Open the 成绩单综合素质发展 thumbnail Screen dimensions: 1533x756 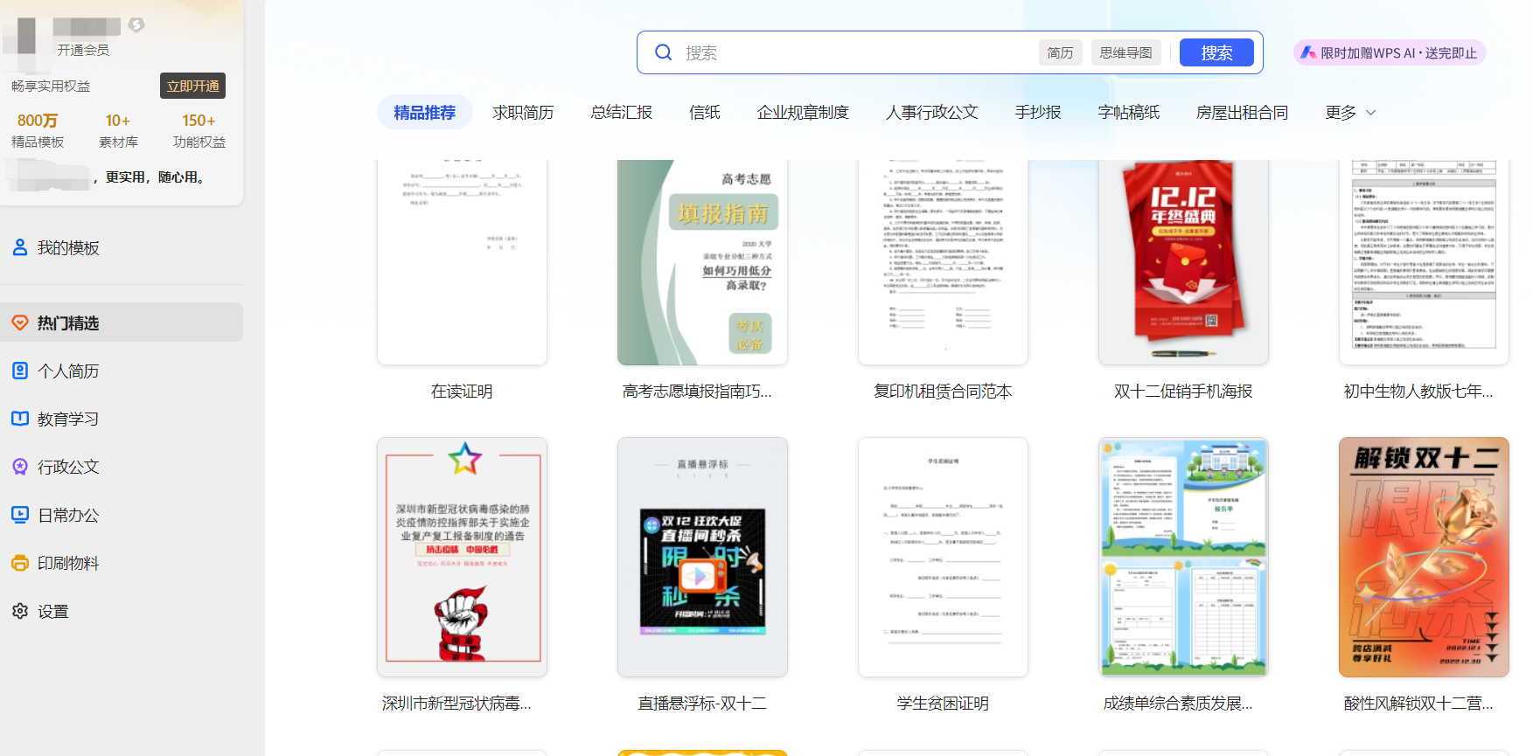coord(1183,557)
